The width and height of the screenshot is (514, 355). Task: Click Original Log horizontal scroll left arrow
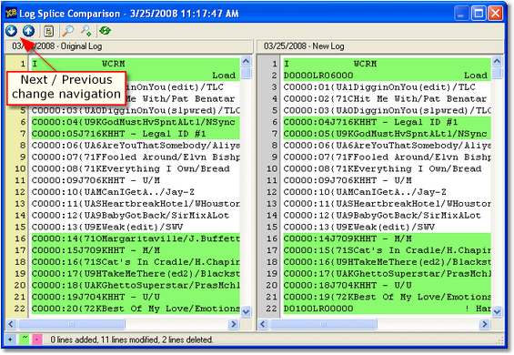11,324
